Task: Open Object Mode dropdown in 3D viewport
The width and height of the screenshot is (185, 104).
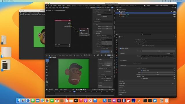Action: [x=53, y=55]
